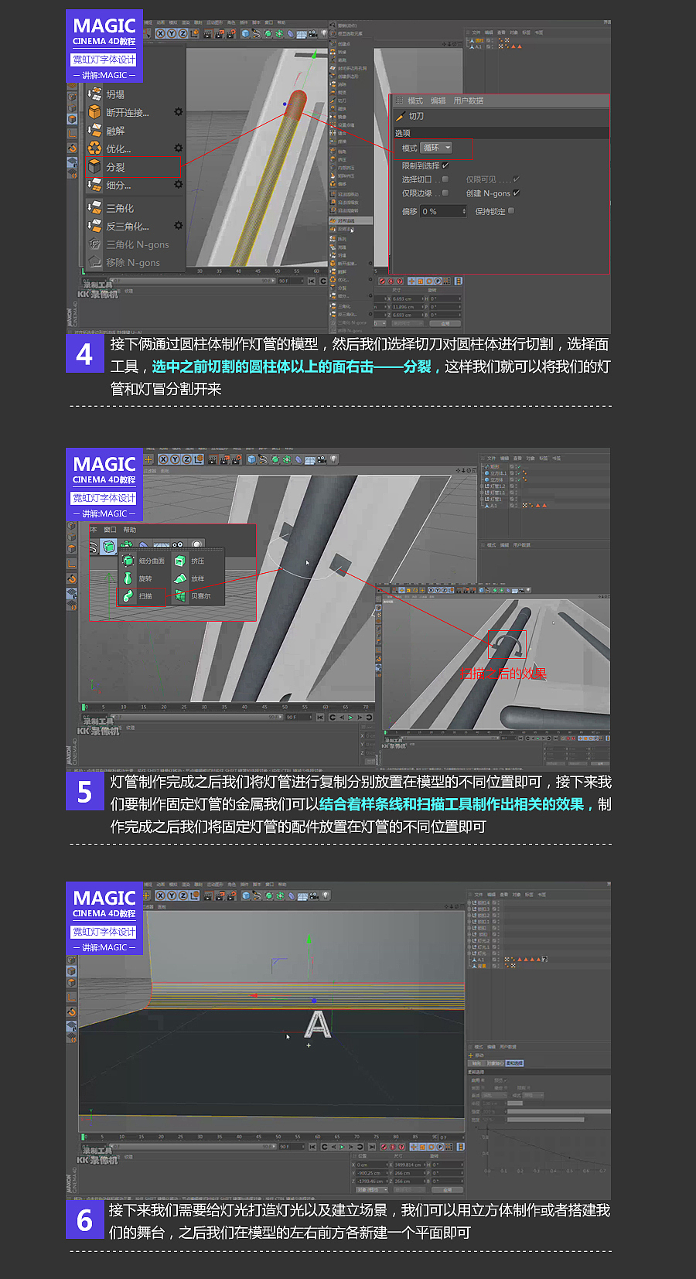Click the 反三角化 (Untriangulate) icon
Image resolution: width=696 pixels, height=1279 pixels.
[94, 226]
